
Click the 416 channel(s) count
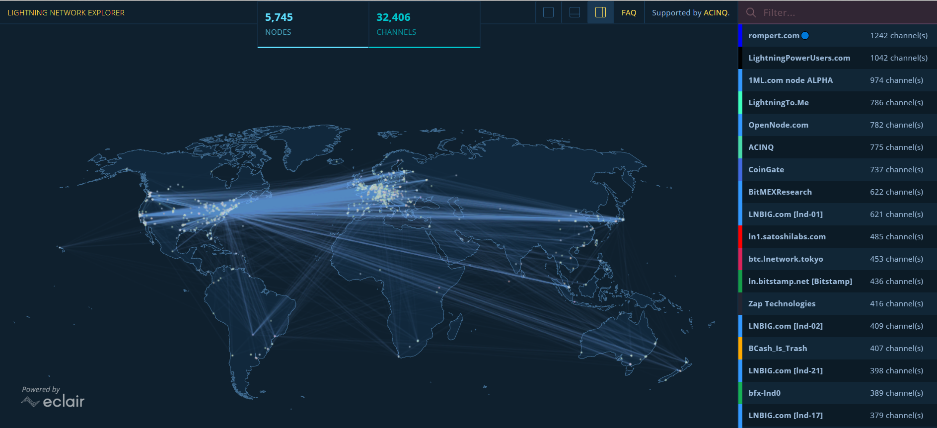896,303
